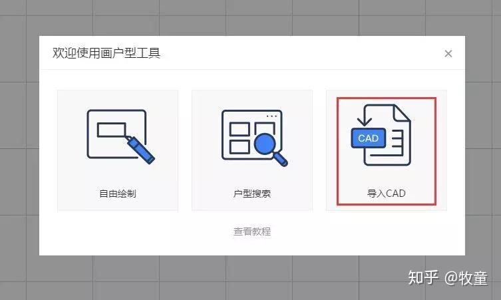The image size is (501, 300).
Task: Click the room grid squares in search icon
Action: 240,138
